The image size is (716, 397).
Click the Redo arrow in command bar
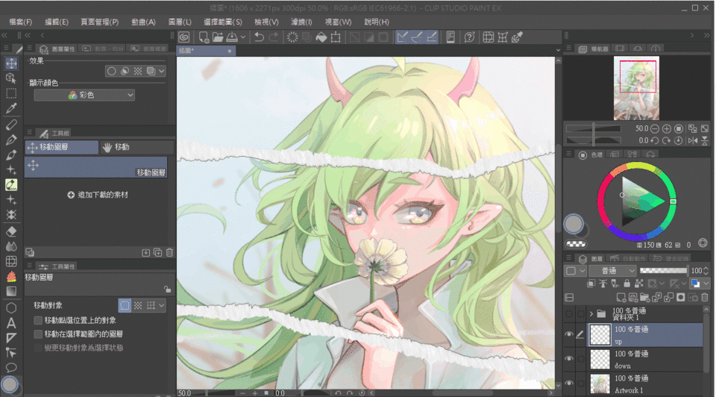click(x=273, y=37)
